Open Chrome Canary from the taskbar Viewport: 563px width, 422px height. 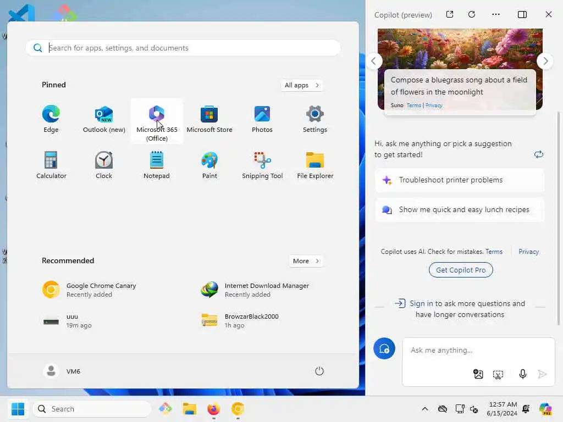click(x=238, y=409)
